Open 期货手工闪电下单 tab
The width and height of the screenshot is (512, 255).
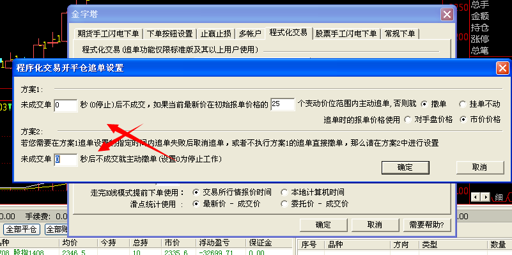[108, 34]
